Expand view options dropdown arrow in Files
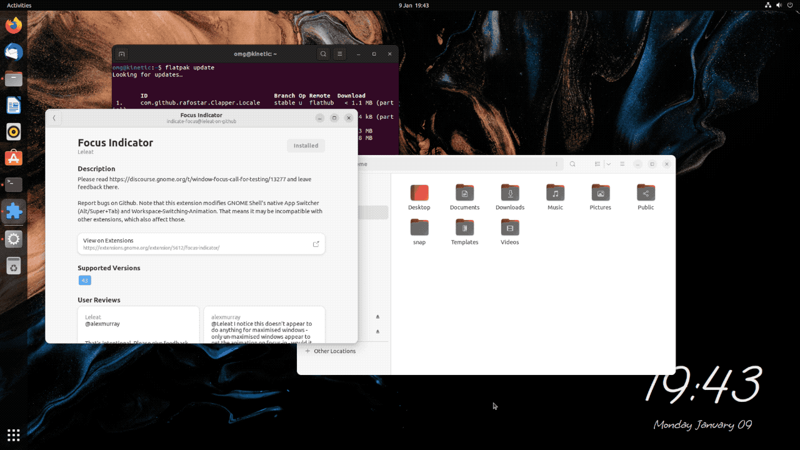This screenshot has height=450, width=800. tap(608, 164)
